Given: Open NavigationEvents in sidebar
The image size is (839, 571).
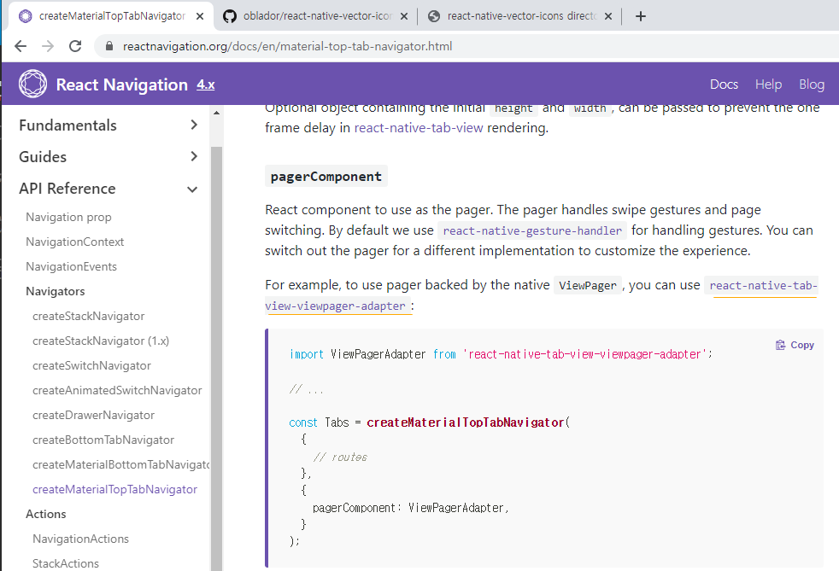Looking at the screenshot, I should tap(71, 266).
